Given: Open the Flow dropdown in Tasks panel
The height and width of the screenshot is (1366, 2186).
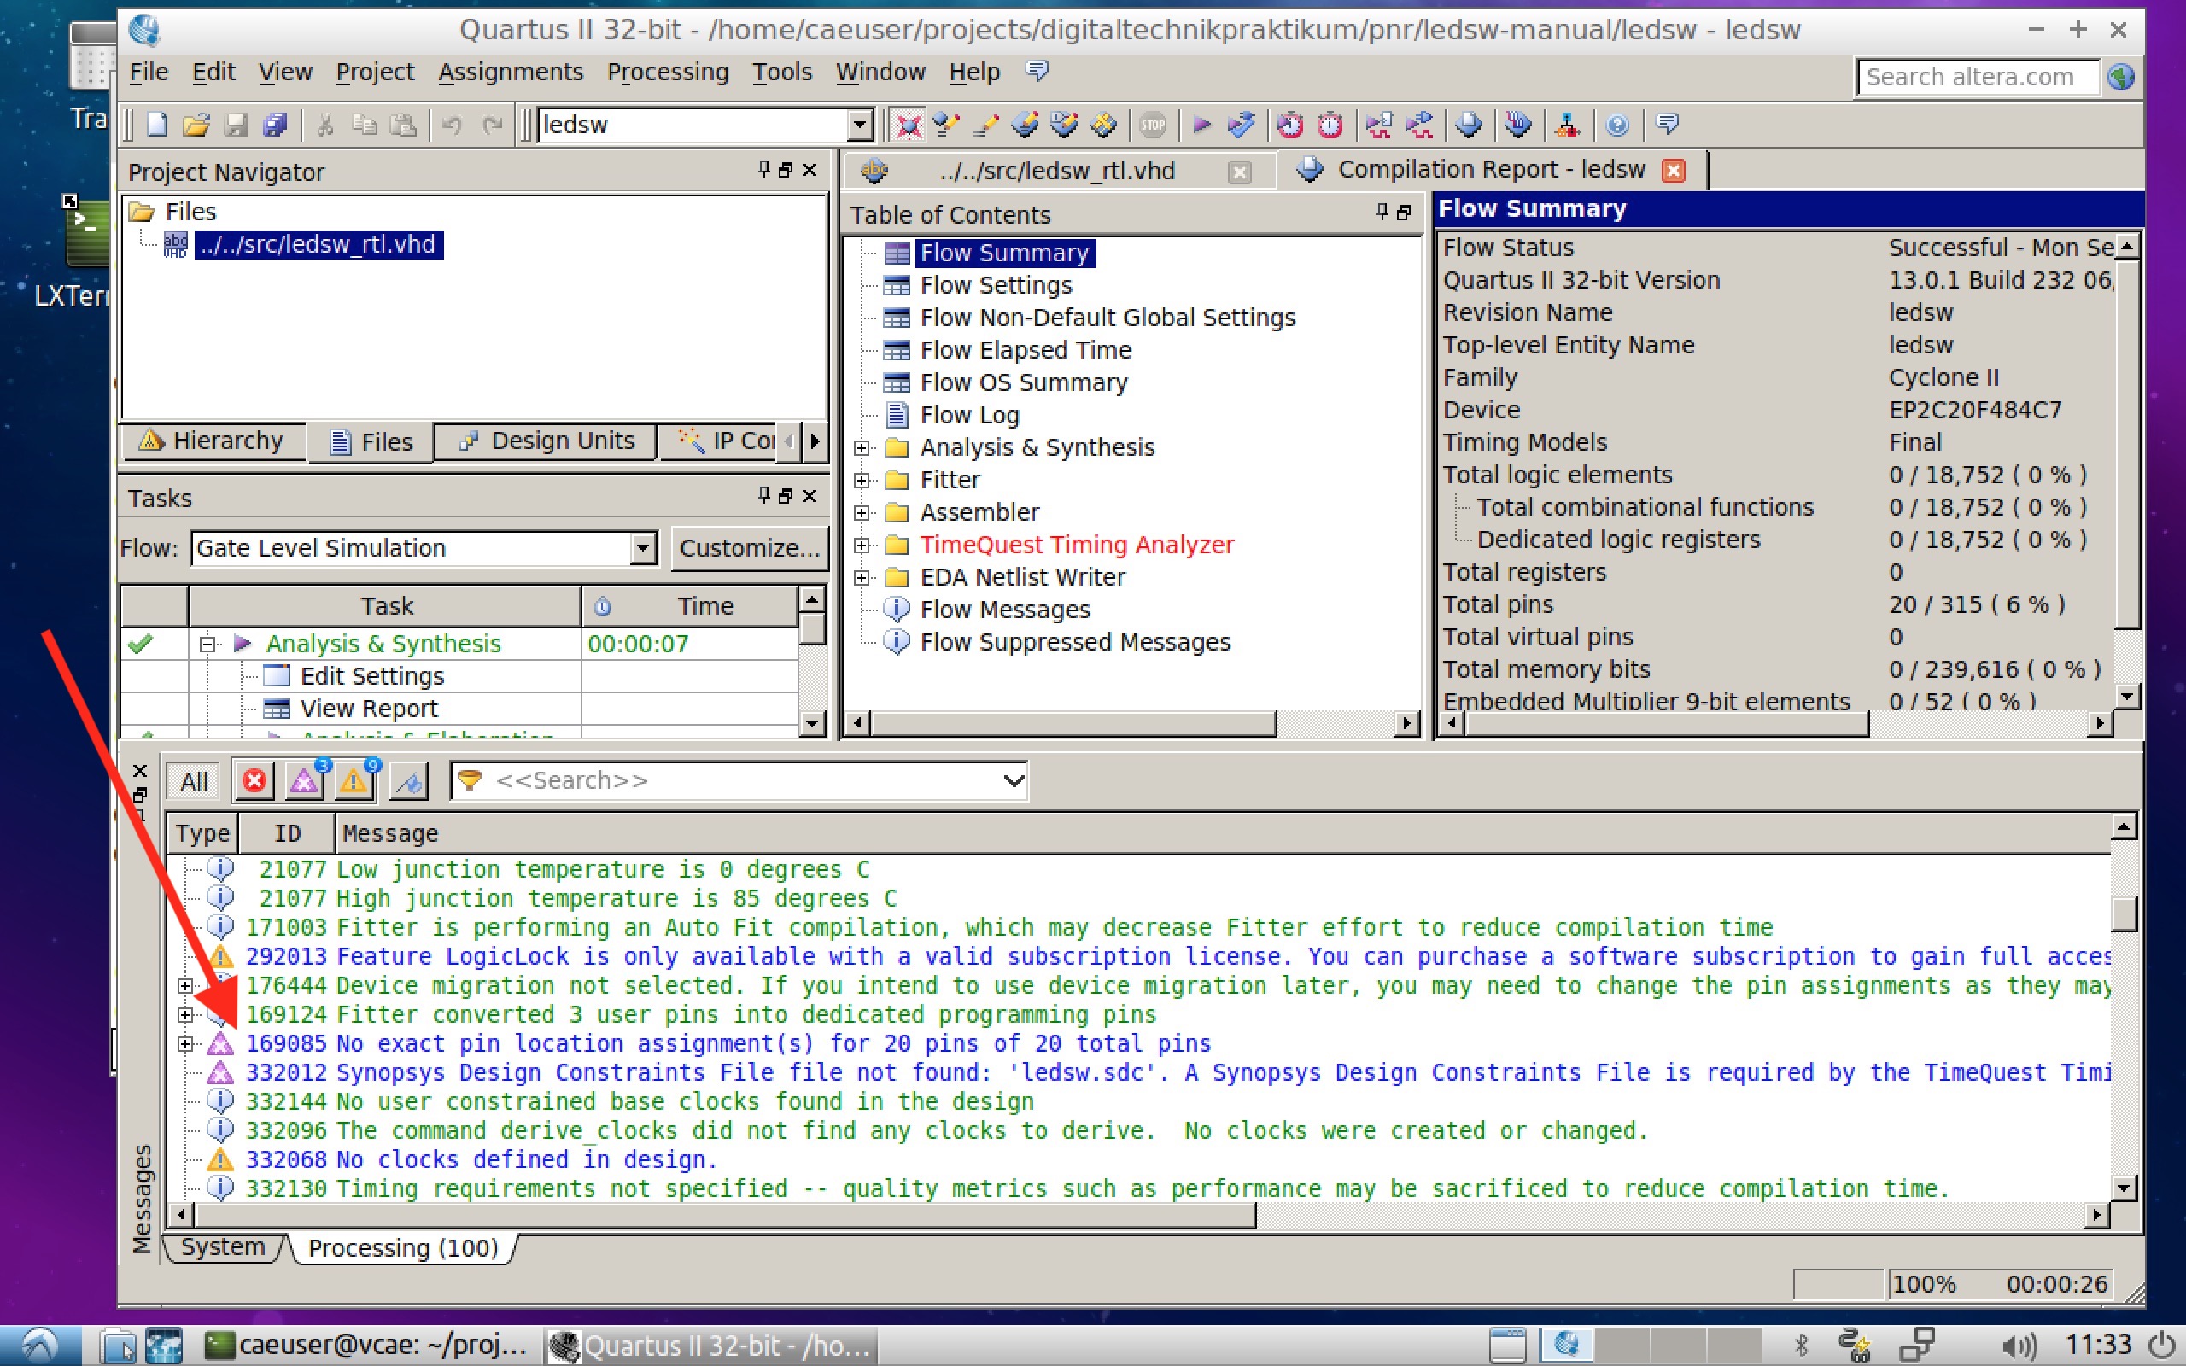Looking at the screenshot, I should pos(642,548).
